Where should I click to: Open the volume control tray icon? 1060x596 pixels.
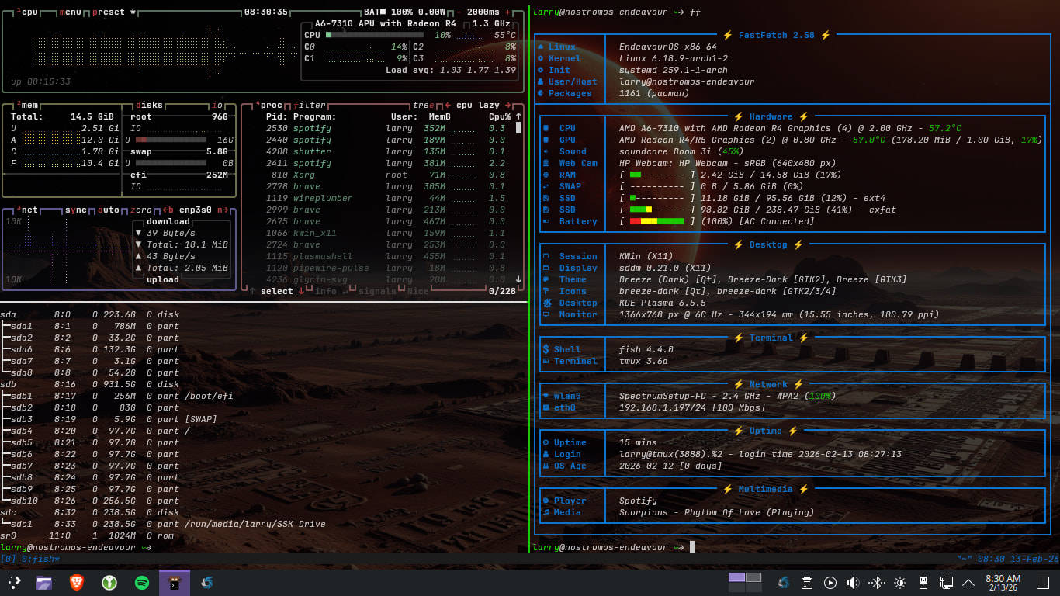pyautogui.click(x=853, y=583)
